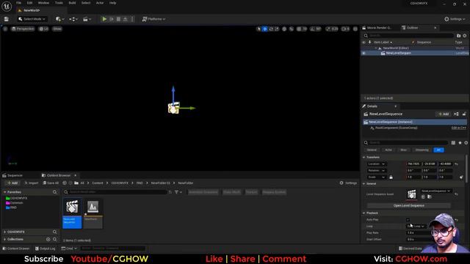This screenshot has width=470, height=264.
Task: Open the viewport options hamburger menu
Action: point(5,29)
